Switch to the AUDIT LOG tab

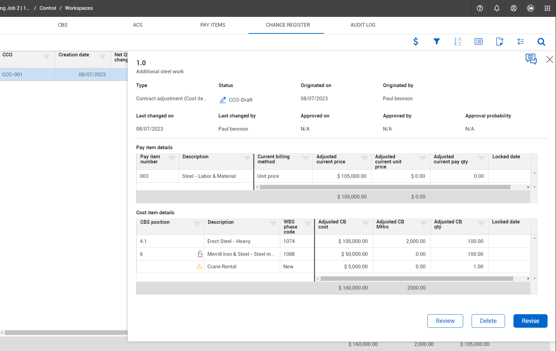(363, 25)
